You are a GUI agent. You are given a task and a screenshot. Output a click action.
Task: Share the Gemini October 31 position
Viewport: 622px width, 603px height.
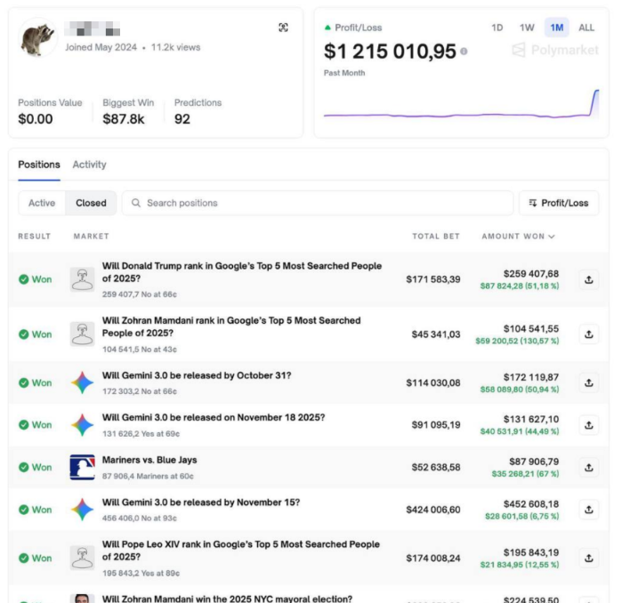coord(589,382)
